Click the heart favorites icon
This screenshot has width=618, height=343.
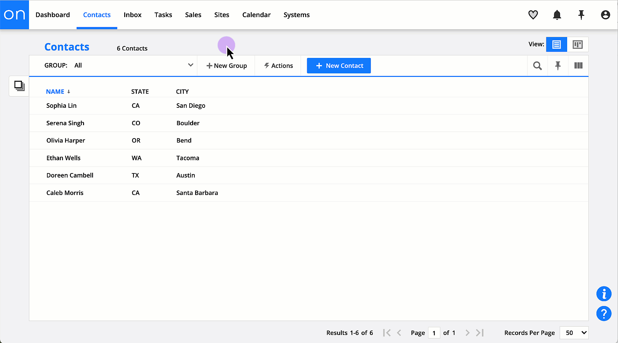tap(533, 15)
